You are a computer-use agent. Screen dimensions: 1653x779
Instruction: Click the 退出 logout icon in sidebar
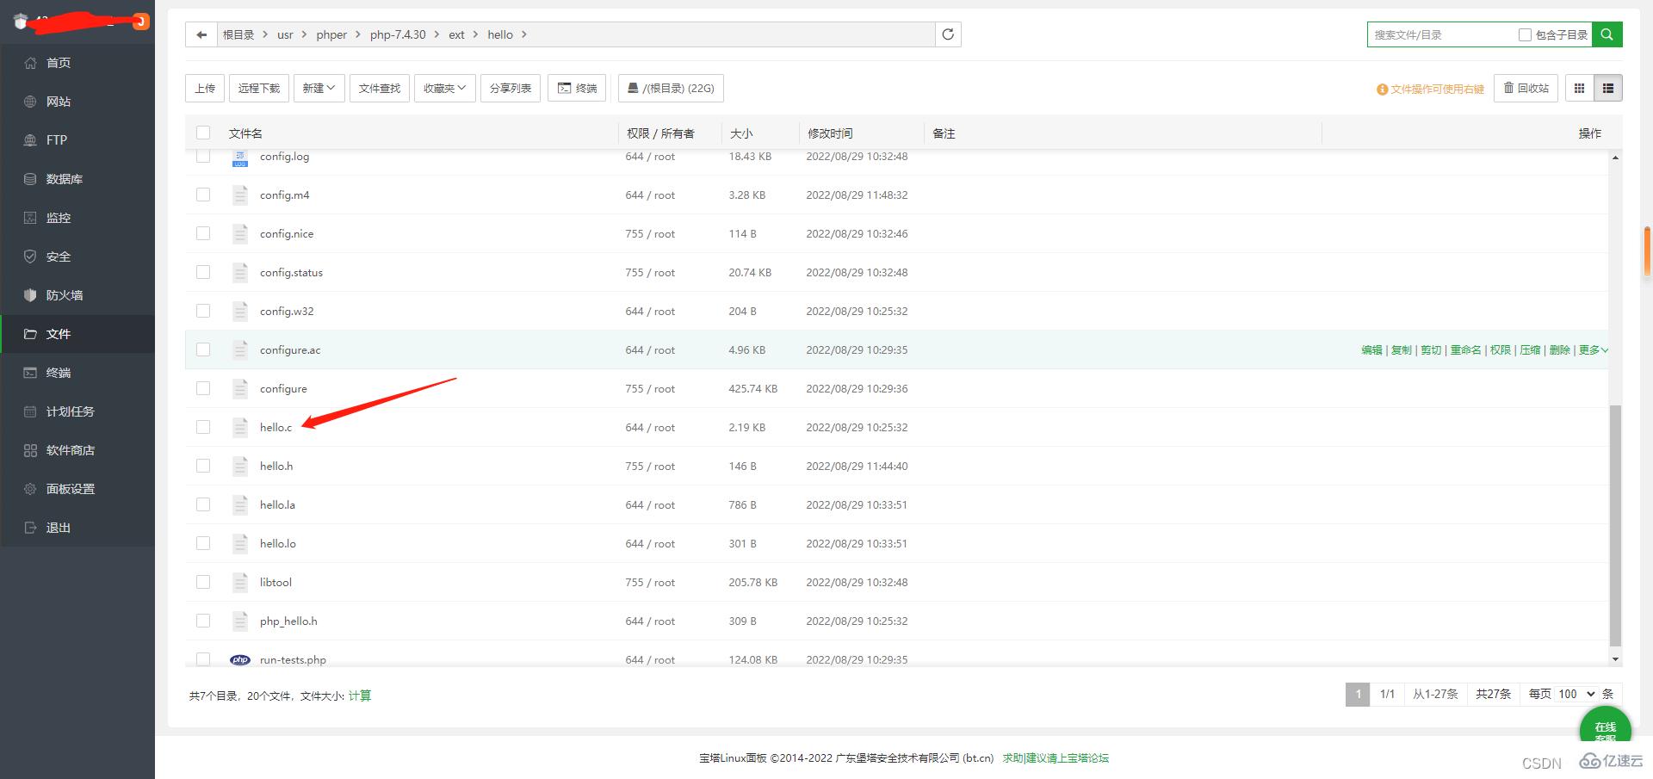pos(30,528)
